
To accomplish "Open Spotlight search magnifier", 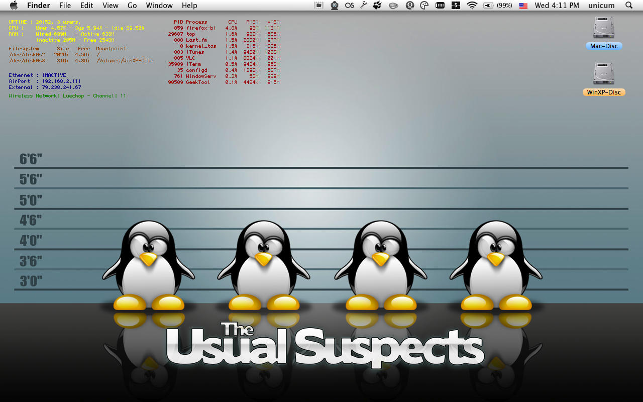I will tap(629, 6).
